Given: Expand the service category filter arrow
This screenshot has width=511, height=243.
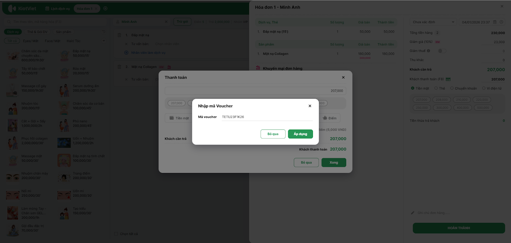Looking at the screenshot, I should (103, 41).
